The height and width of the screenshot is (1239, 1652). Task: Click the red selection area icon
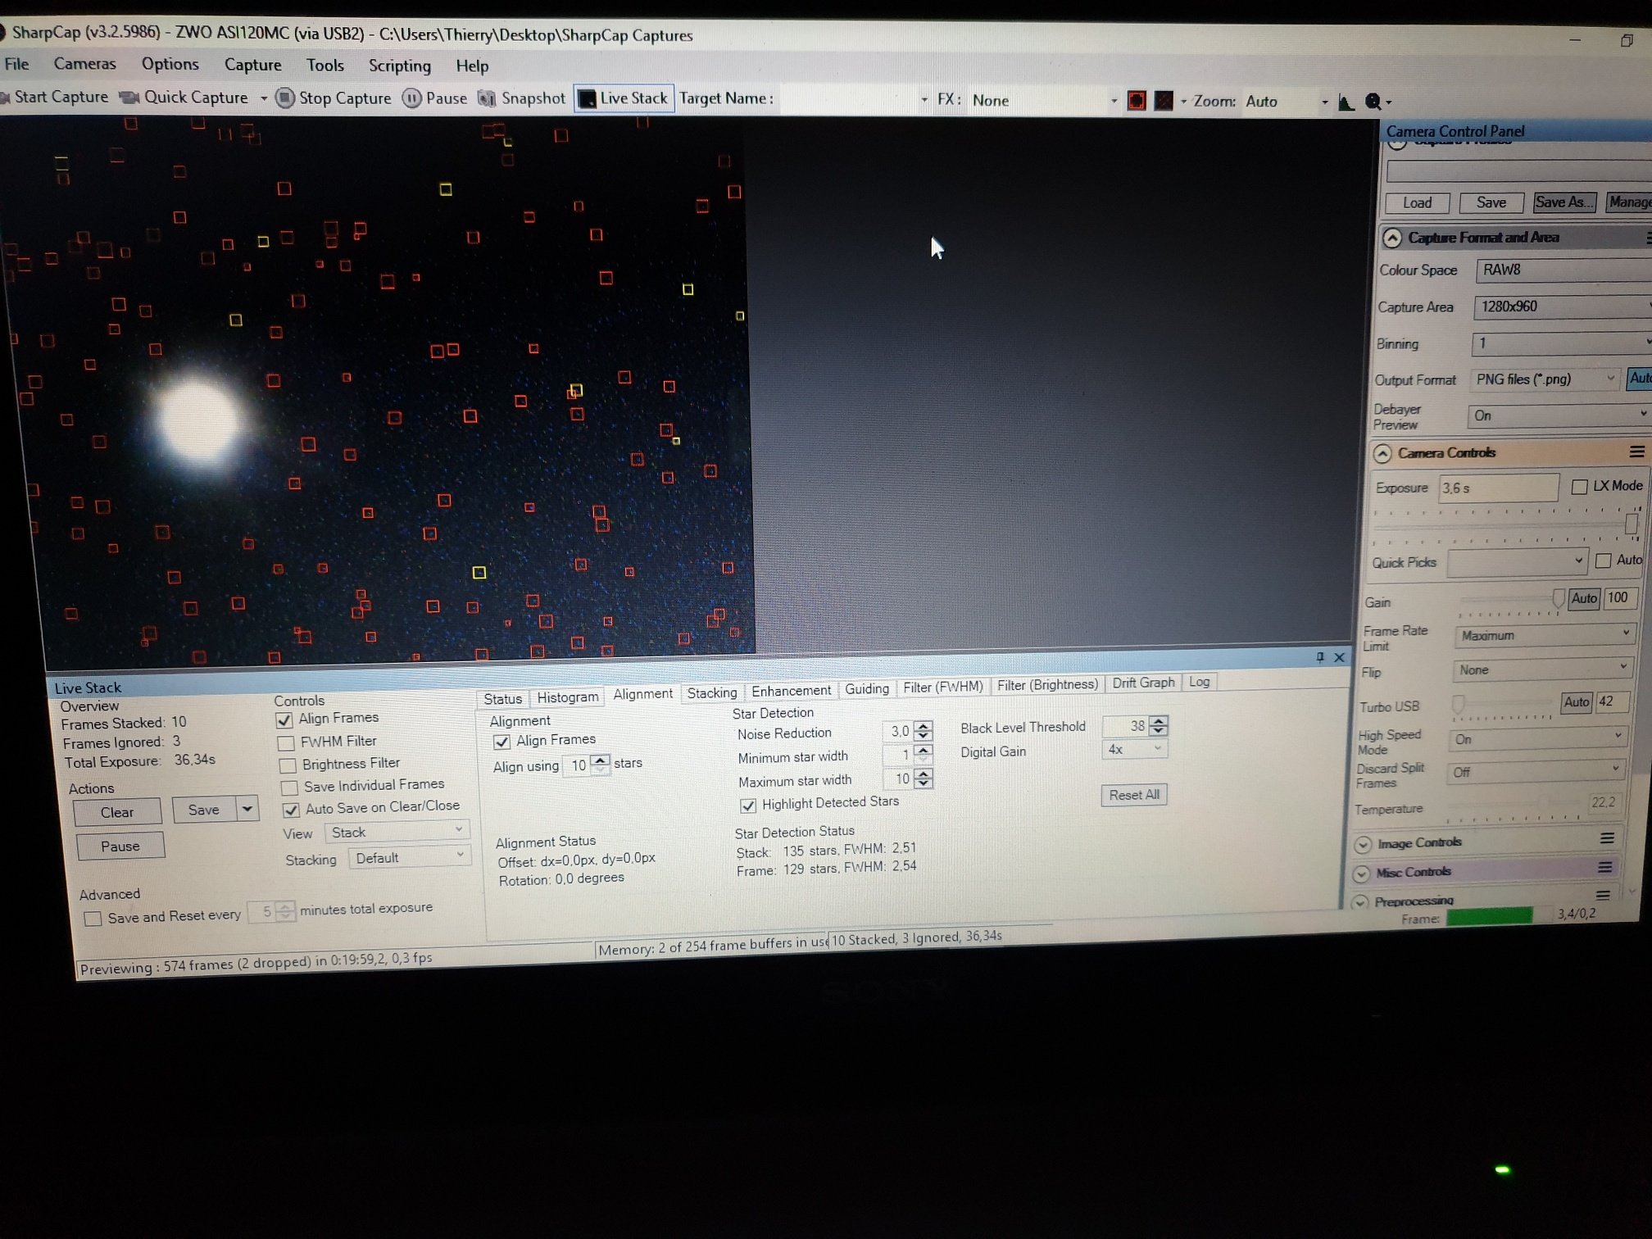click(x=1137, y=101)
